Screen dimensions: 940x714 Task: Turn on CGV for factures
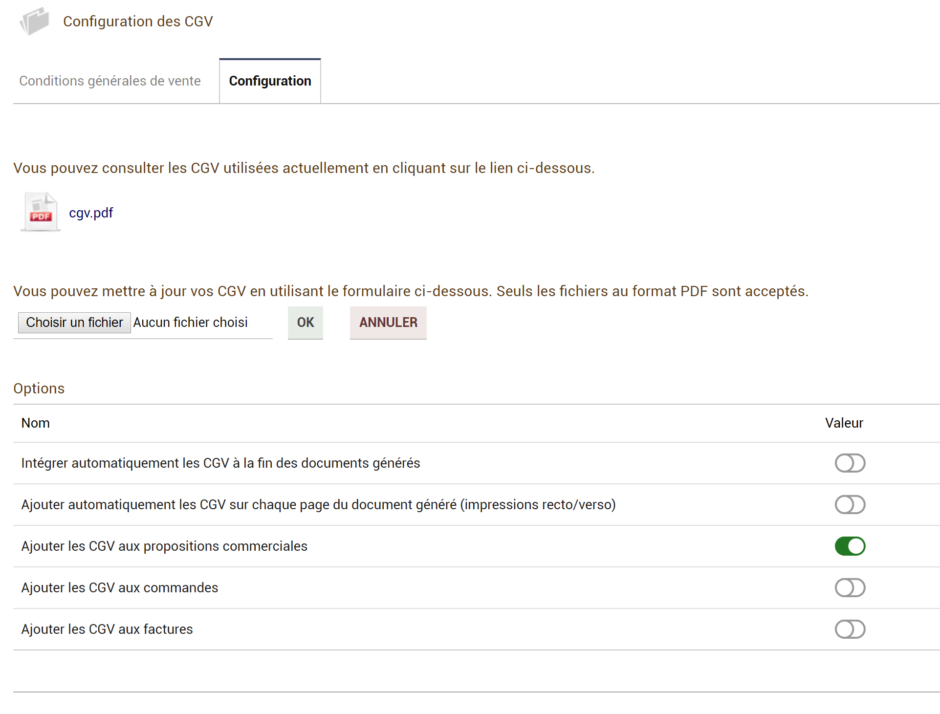pos(850,629)
